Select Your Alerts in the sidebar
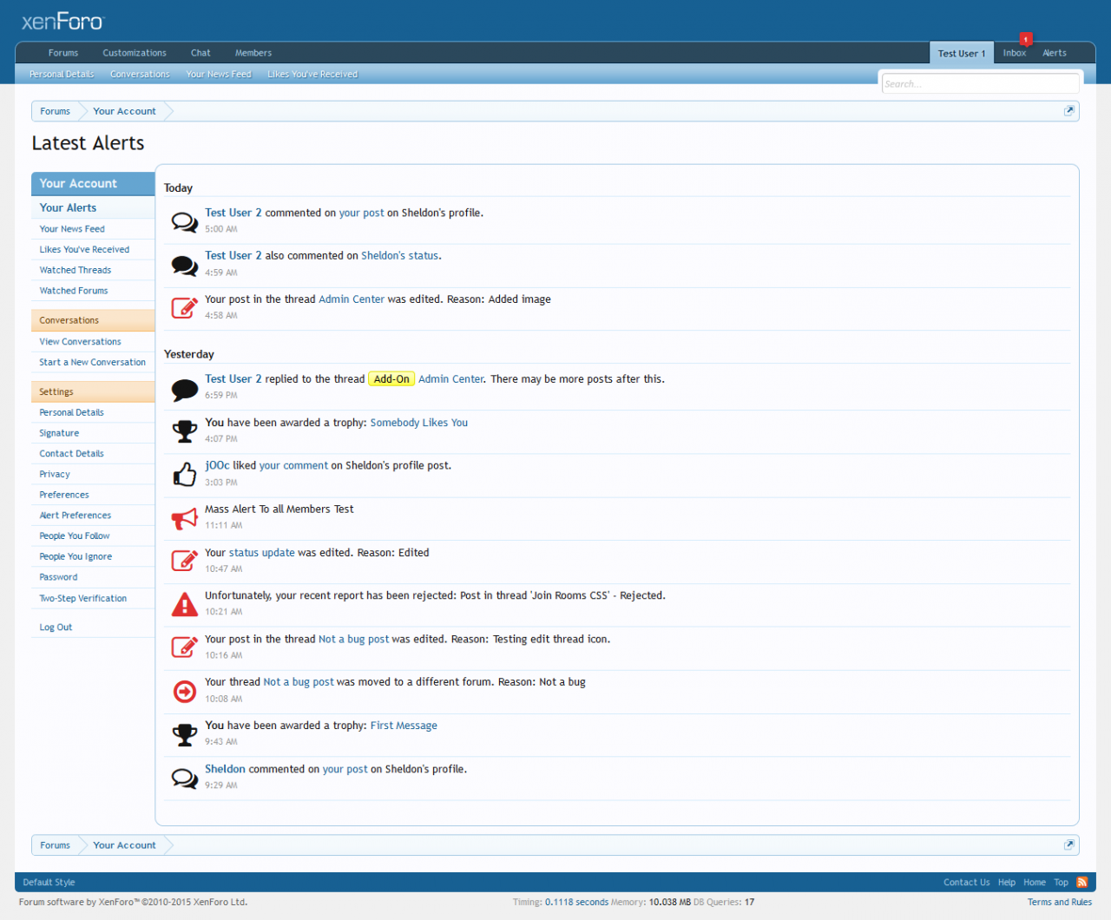This screenshot has height=920, width=1111. coord(93,207)
